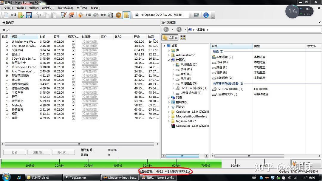The height and width of the screenshot is (181, 322).
Task: Click the Save compilation disk icon
Action: click(29, 15)
